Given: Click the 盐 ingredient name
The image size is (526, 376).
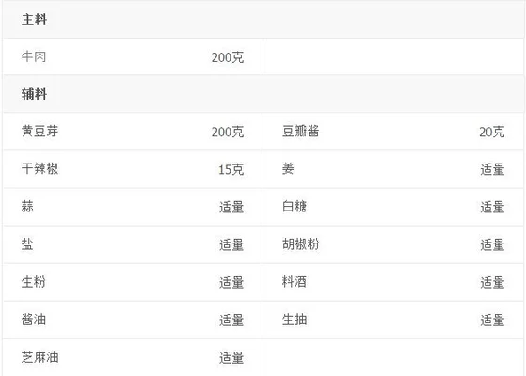Looking at the screenshot, I should 27,244.
